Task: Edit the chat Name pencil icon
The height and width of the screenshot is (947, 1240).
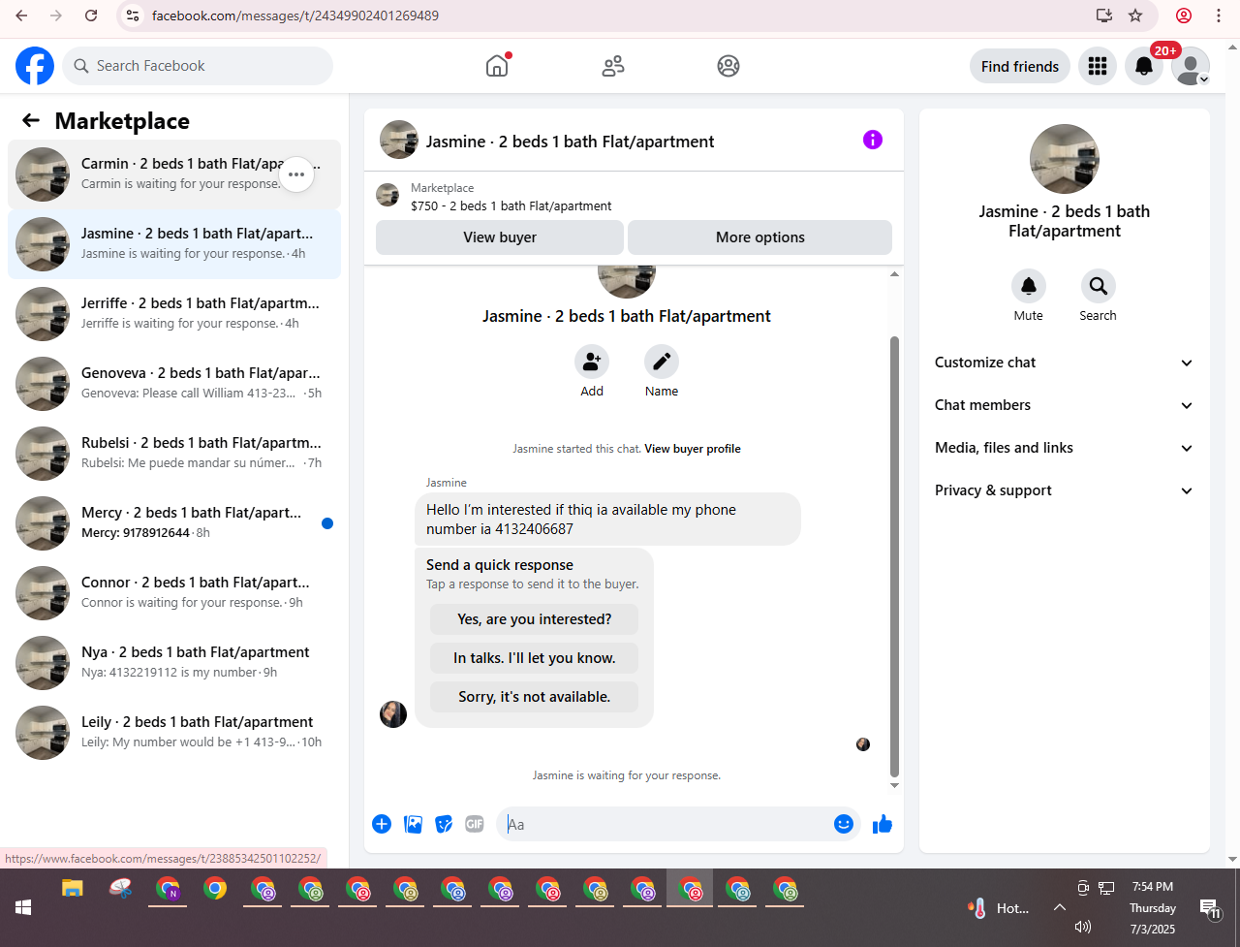Action: pyautogui.click(x=662, y=362)
